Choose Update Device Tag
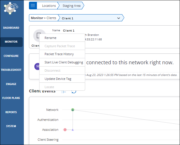 pos(62,79)
